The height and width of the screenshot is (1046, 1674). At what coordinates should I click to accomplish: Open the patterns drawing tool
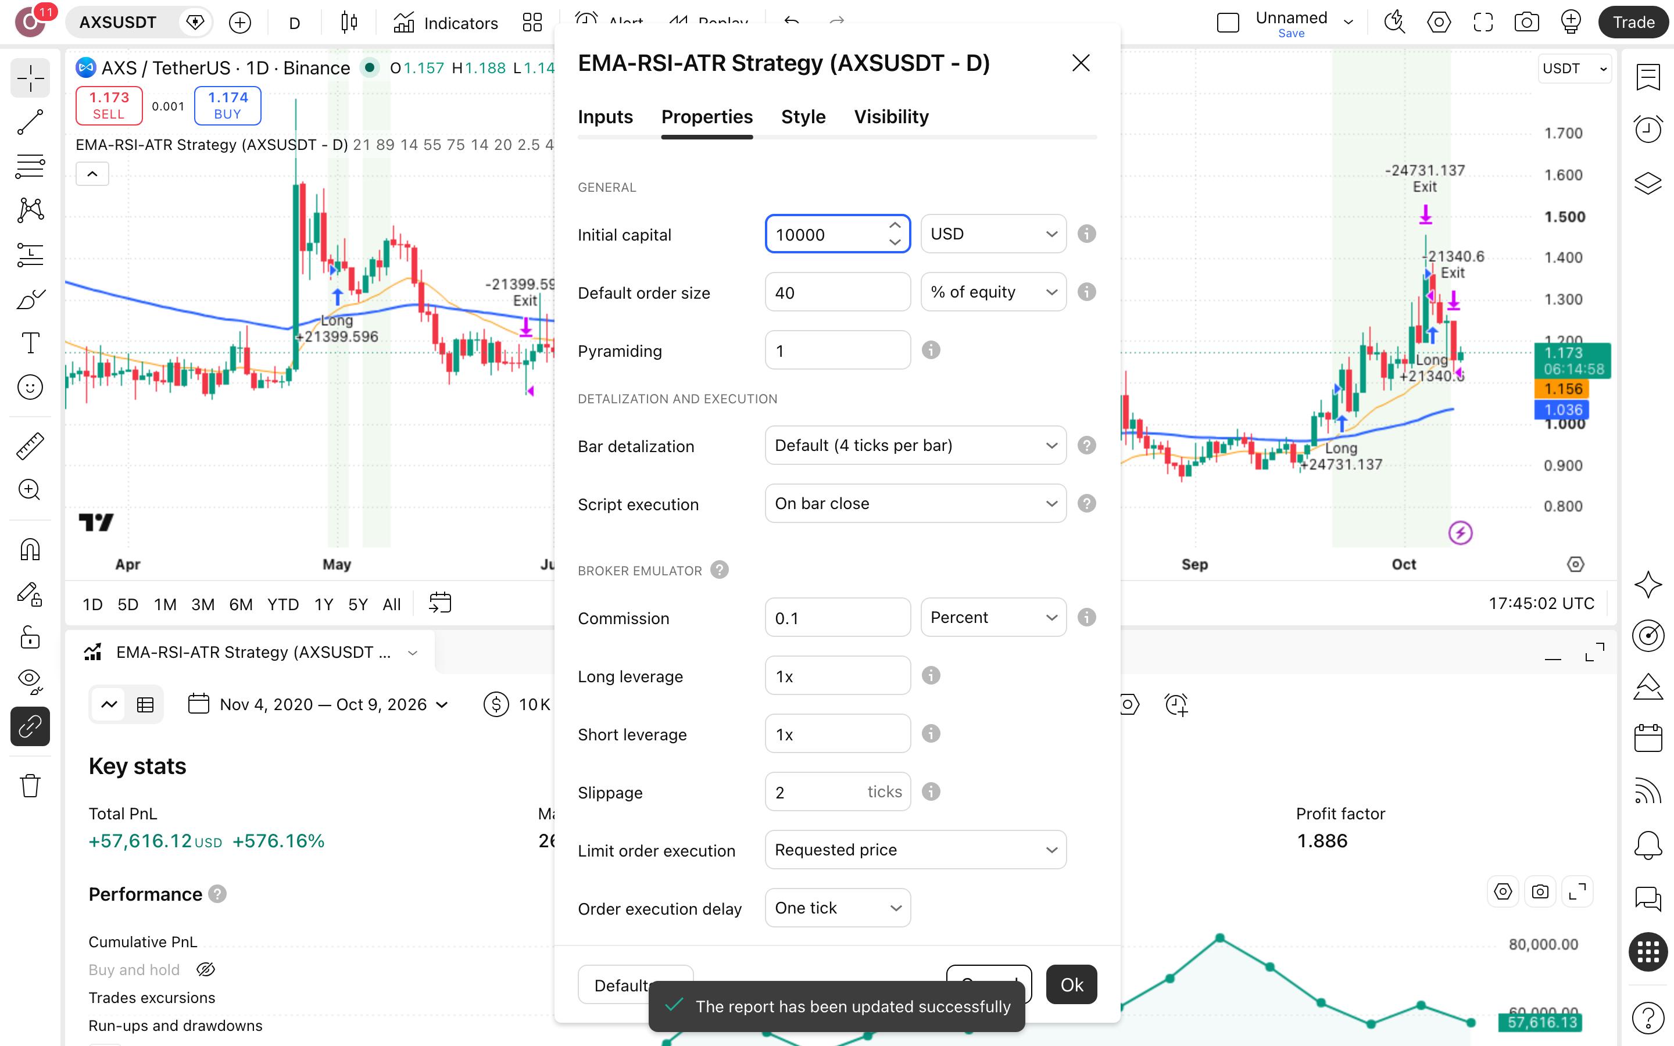pyautogui.click(x=30, y=210)
